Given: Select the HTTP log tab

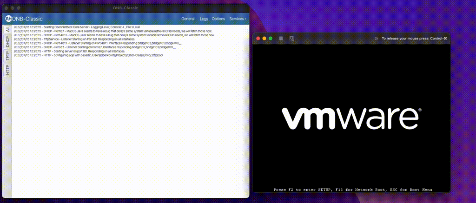Looking at the screenshot, I should point(7,70).
